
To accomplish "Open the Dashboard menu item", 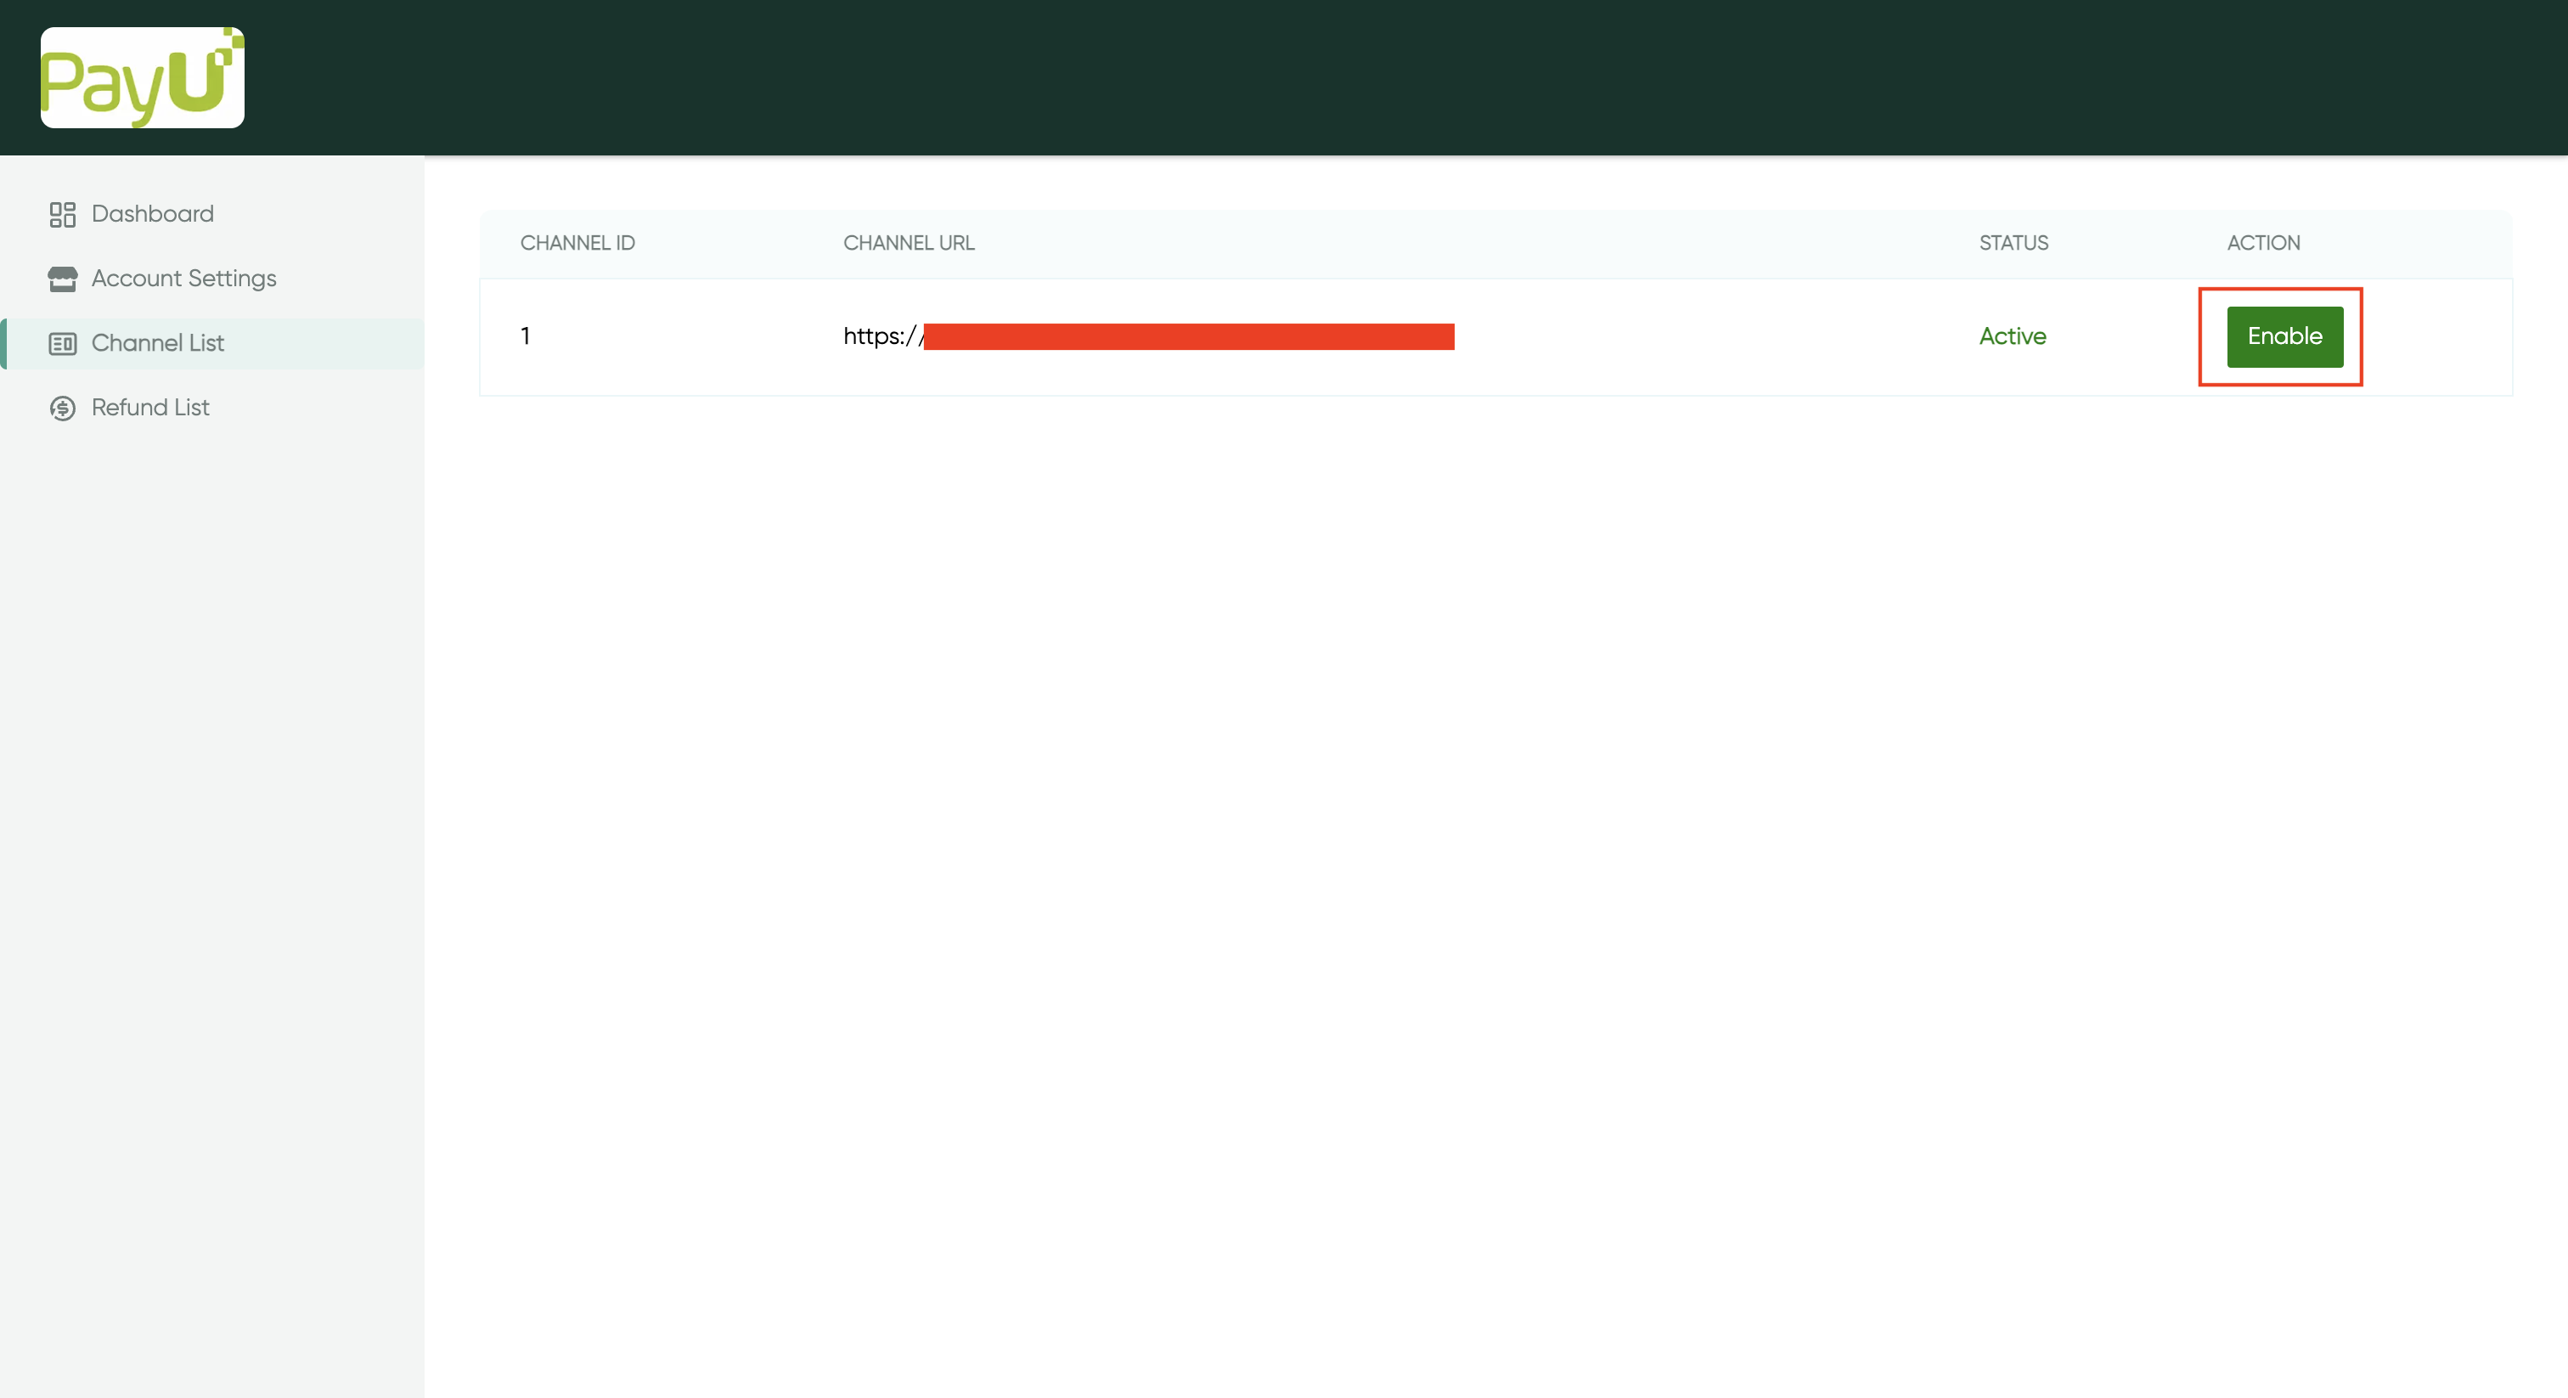I will pyautogui.click(x=153, y=213).
